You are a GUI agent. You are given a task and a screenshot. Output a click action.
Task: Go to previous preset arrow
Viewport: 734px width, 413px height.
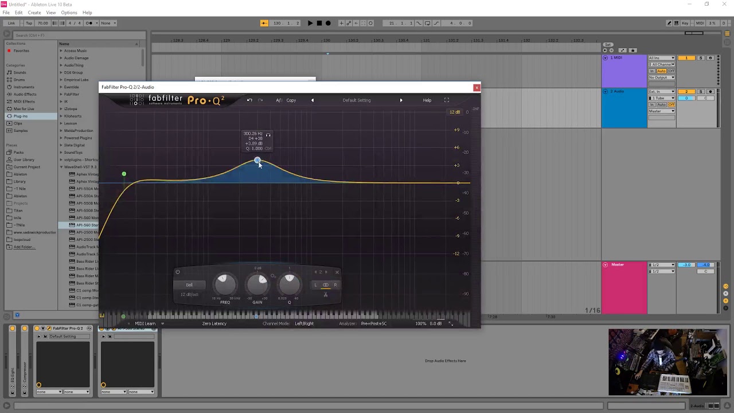click(x=313, y=100)
